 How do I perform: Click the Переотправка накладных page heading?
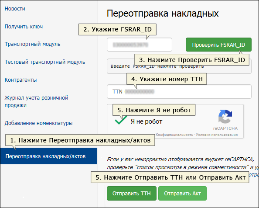(163, 13)
